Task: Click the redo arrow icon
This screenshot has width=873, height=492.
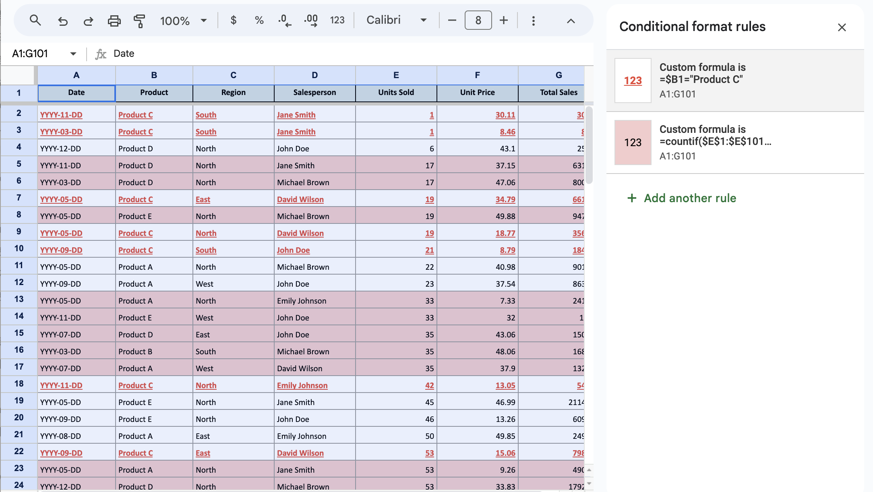Action: (x=88, y=21)
